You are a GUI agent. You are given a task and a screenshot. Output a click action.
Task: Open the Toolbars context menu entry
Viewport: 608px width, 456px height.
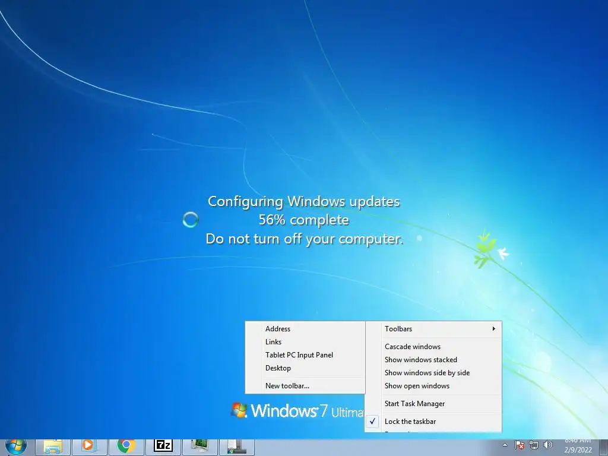tap(433, 329)
